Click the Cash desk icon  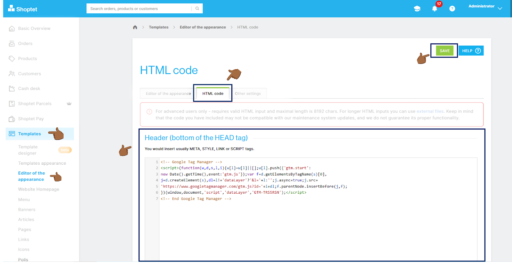point(12,88)
